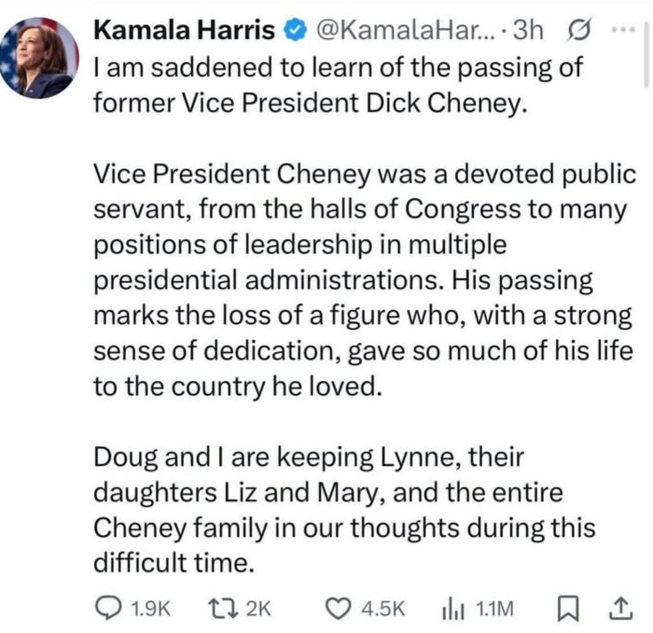The width and height of the screenshot is (653, 633).
Task: Share the post via the upload arrow icon
Action: pos(618,609)
